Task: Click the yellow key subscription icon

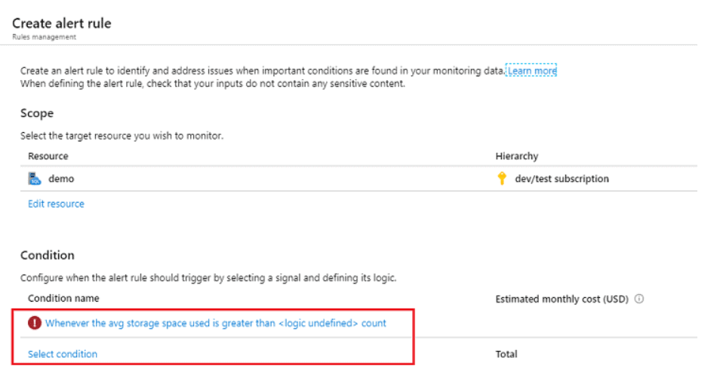Action: tap(502, 179)
